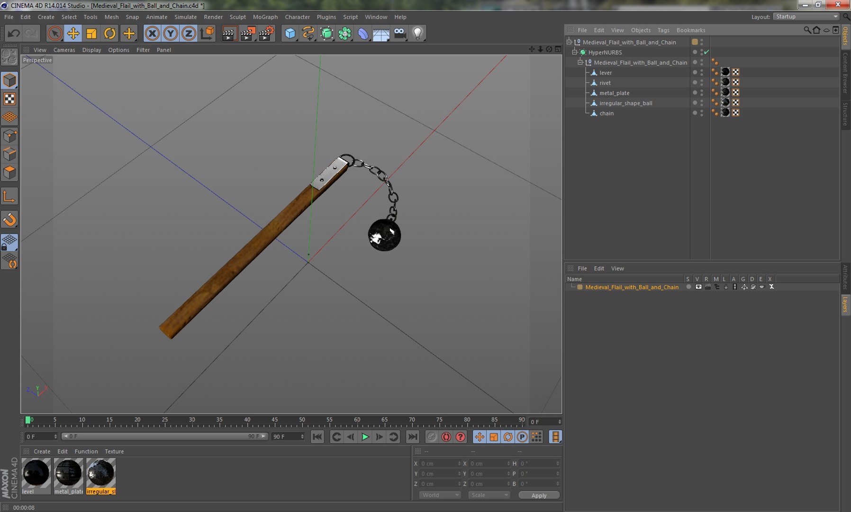851x512 pixels.
Task: Toggle layer solo dot for Medieval_Flail layer
Action: point(688,287)
